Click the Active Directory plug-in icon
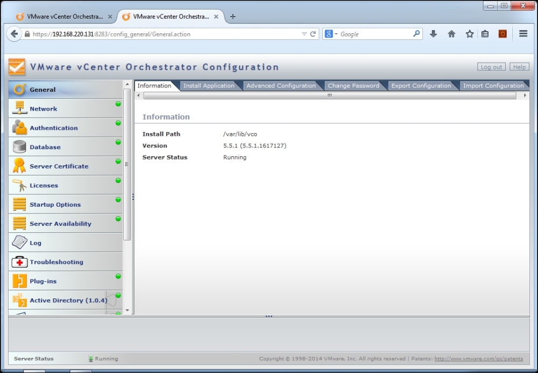Image resolution: width=538 pixels, height=373 pixels. [x=19, y=300]
